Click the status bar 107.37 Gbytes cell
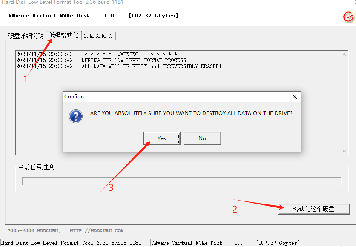 click(x=278, y=243)
